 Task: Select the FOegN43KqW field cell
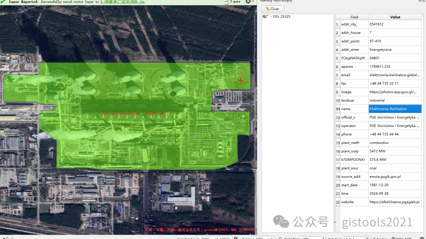[x=354, y=58]
